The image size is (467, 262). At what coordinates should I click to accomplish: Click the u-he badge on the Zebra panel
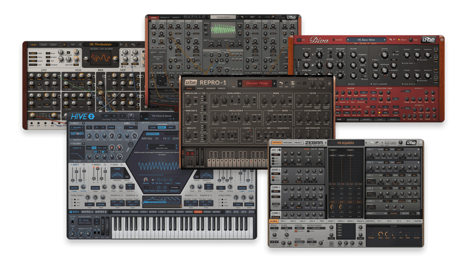(x=412, y=143)
